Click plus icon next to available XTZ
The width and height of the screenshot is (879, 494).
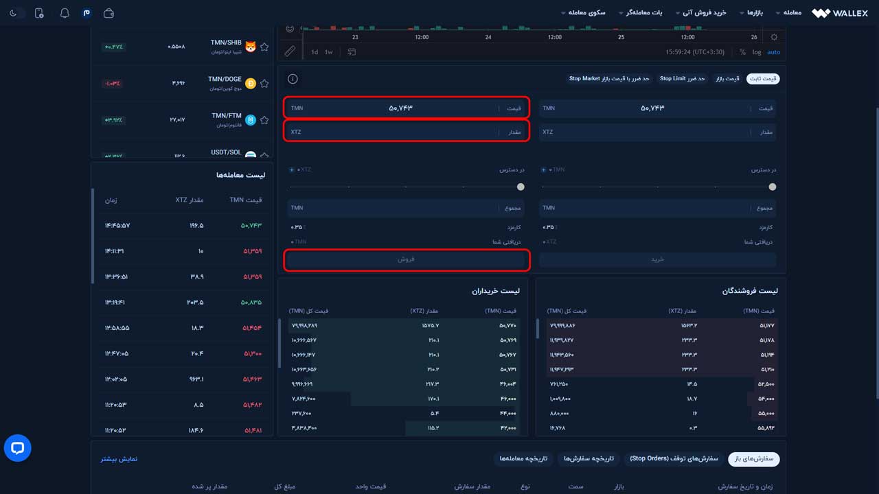[x=292, y=169]
